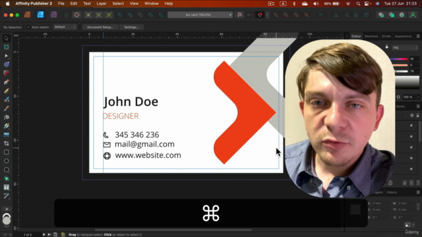Select the Frame Text tool

point(7,187)
